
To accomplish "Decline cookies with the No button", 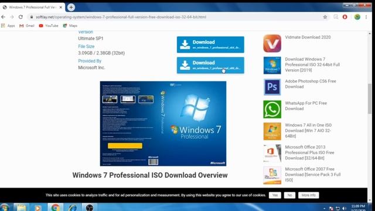I will (289, 195).
